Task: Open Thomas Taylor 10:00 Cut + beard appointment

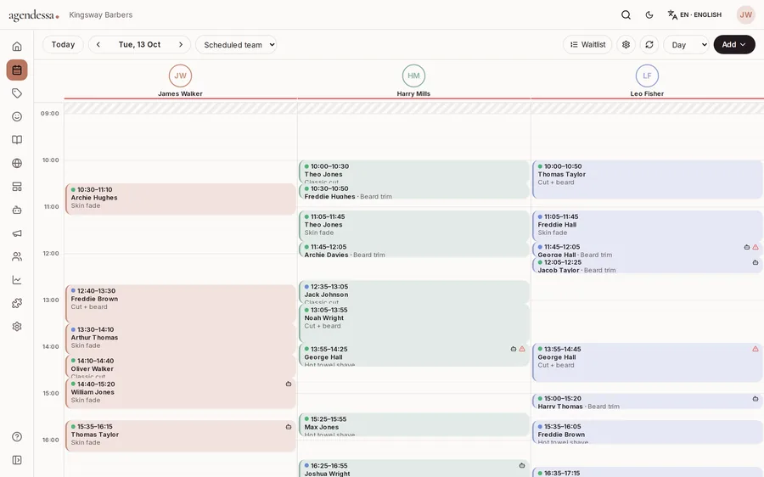Action: [x=647, y=179]
